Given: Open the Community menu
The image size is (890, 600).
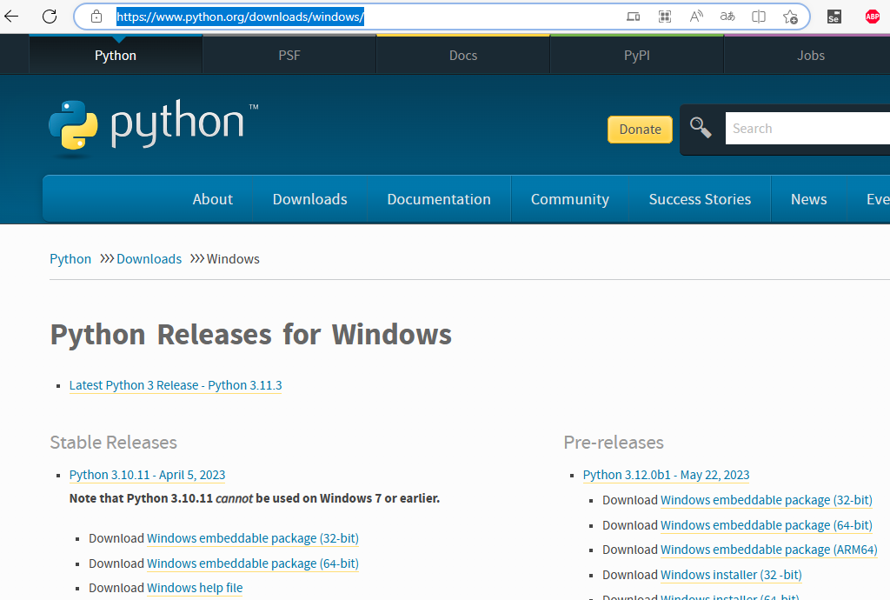Looking at the screenshot, I should 570,199.
